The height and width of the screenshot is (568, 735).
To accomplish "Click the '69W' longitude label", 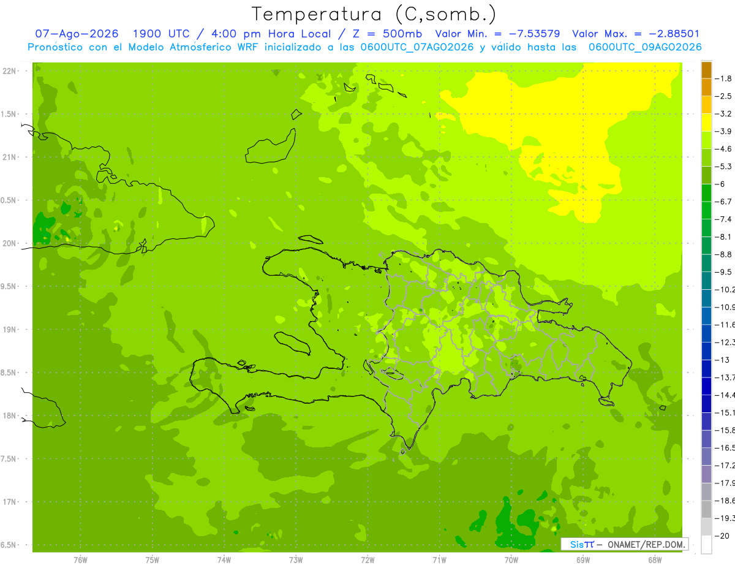I will [583, 559].
